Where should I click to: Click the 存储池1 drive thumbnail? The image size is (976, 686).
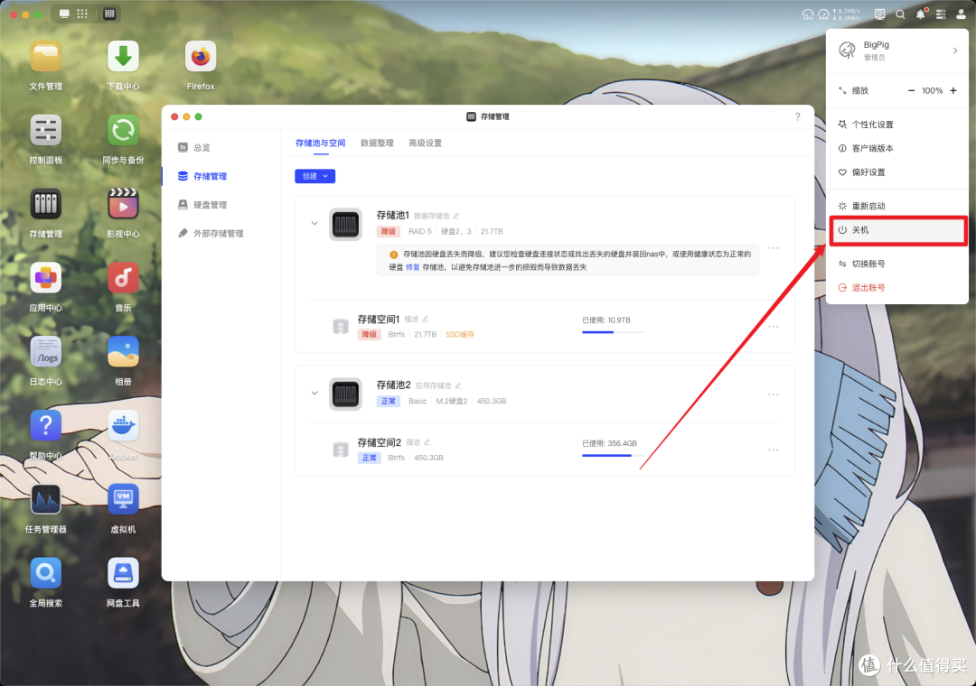pos(345,224)
